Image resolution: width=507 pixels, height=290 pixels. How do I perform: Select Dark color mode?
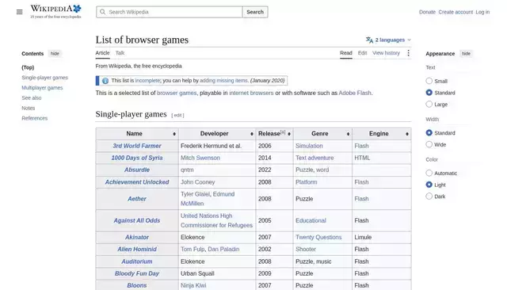click(429, 197)
